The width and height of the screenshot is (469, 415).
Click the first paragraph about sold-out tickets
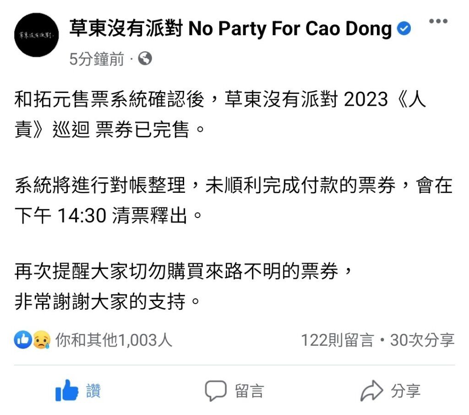[x=220, y=115]
